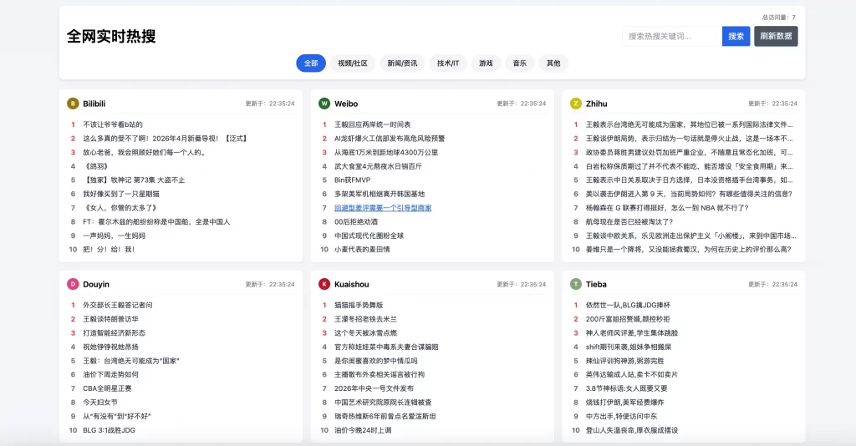Click the Weibo "W" avatar icon
Viewport: 856px width, 446px height.
point(324,104)
